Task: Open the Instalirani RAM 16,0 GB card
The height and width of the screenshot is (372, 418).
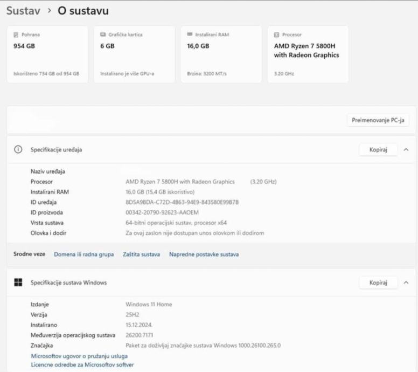Action: point(221,54)
